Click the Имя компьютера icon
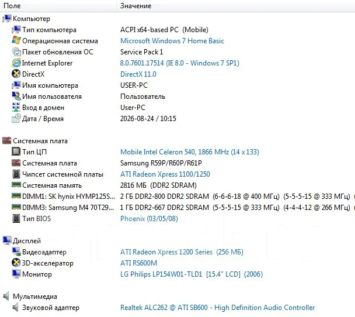 click(16, 85)
